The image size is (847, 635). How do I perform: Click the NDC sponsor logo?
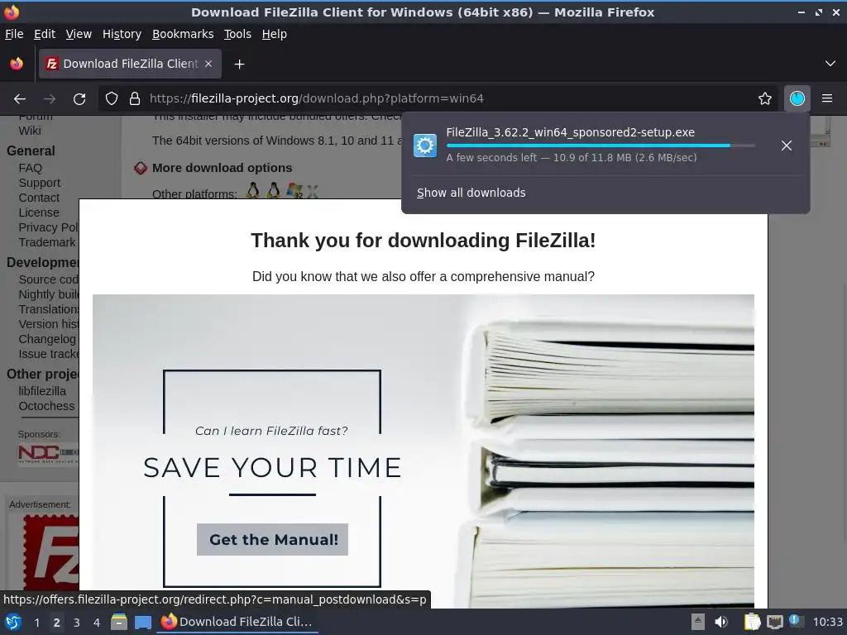point(48,453)
